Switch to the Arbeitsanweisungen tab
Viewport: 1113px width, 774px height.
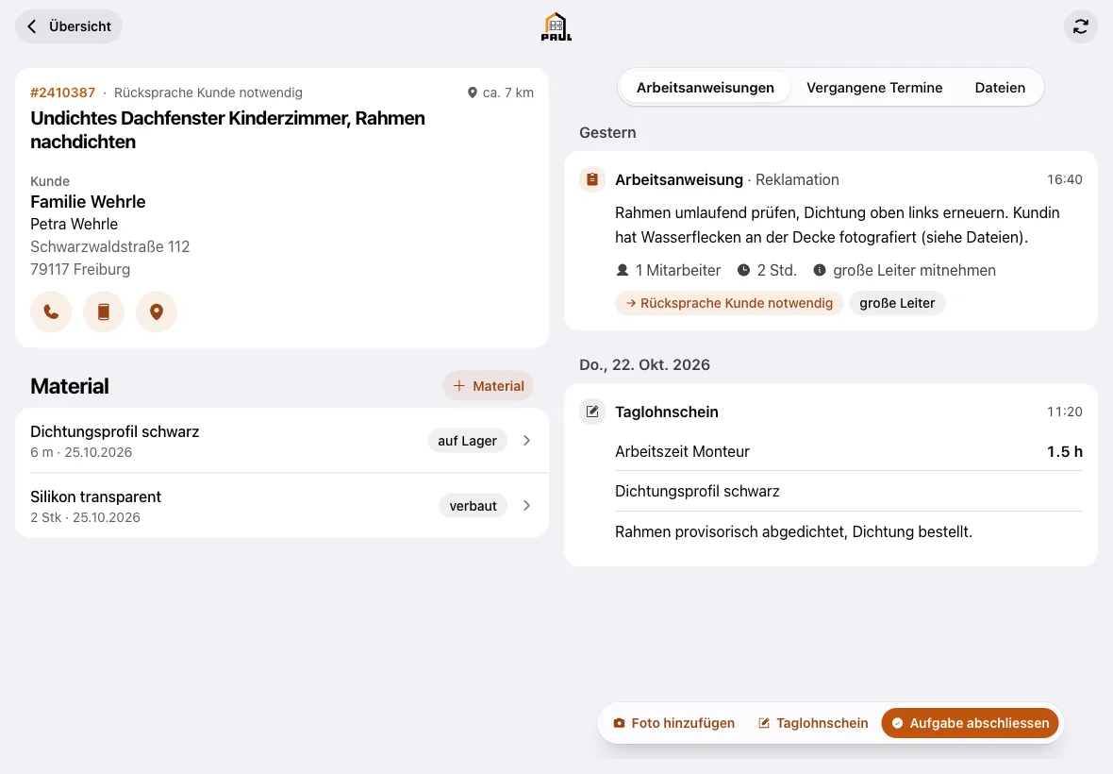click(705, 88)
